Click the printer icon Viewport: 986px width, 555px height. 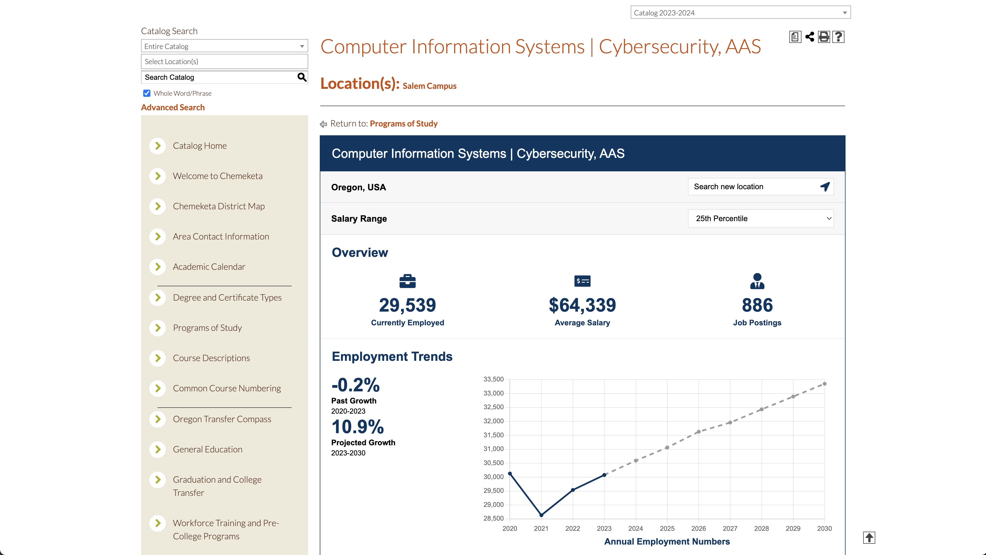click(x=824, y=37)
